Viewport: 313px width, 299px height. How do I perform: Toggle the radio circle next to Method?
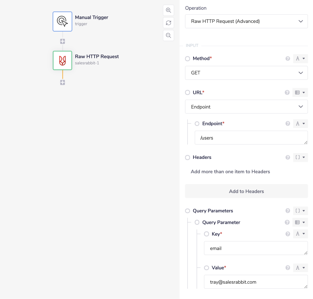(x=187, y=58)
